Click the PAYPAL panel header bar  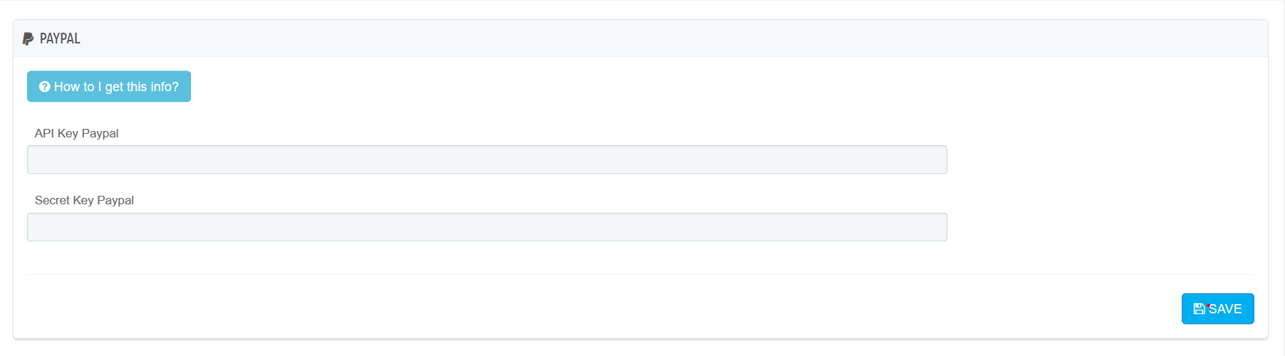pyautogui.click(x=641, y=38)
